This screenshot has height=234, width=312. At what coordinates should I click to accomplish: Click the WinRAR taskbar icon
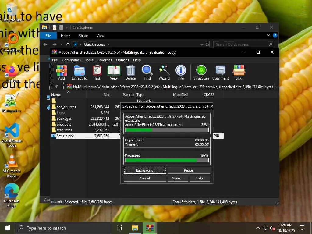point(150,228)
